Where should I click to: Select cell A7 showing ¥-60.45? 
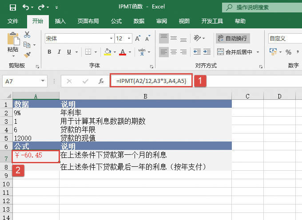(x=36, y=155)
